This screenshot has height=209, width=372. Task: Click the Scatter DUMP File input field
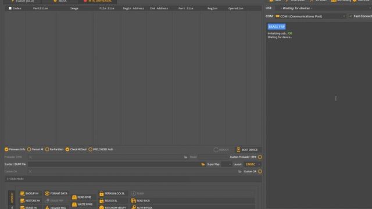point(114,164)
